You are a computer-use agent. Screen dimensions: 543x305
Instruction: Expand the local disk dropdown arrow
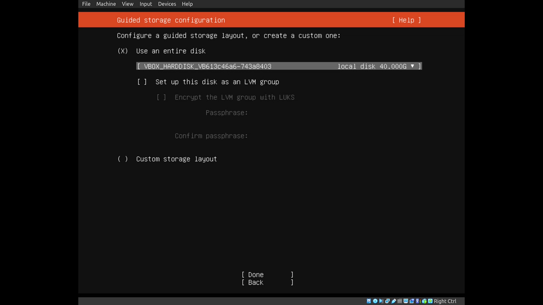click(412, 66)
